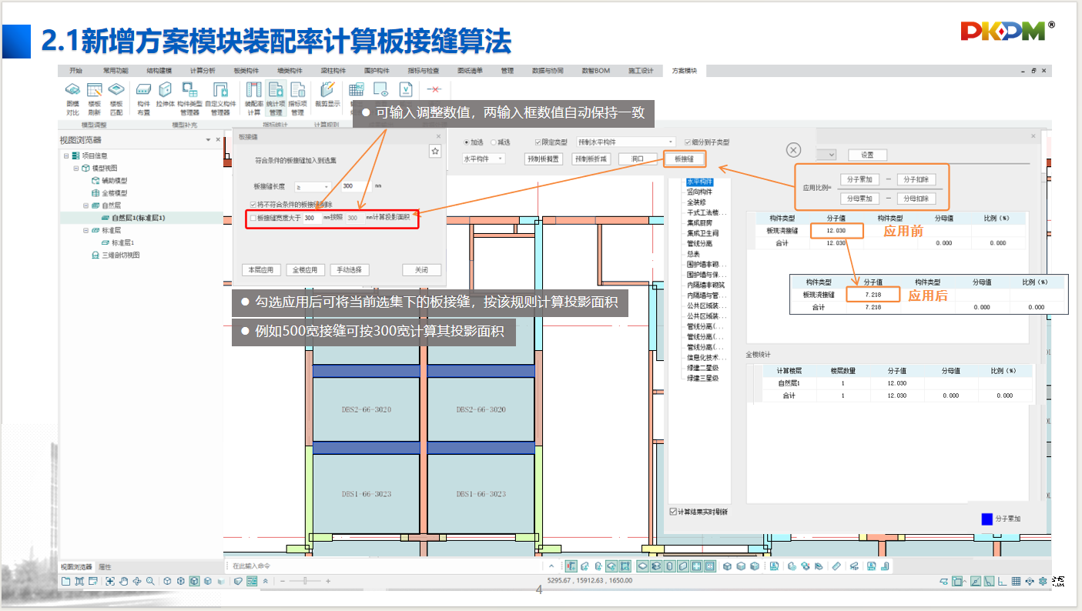Open the ≥ comparison dropdown for 板接缝长度
1082x611 pixels.
312,186
